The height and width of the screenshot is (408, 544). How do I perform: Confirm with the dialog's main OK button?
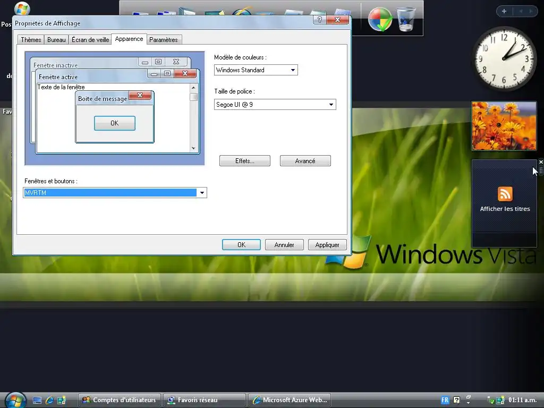coord(242,244)
